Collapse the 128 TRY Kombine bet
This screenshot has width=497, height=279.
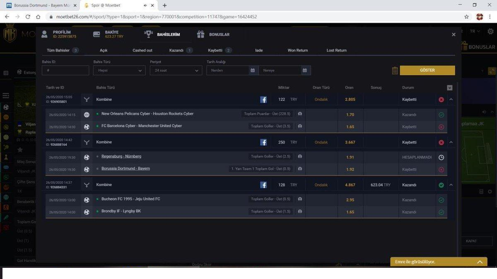pos(451,185)
